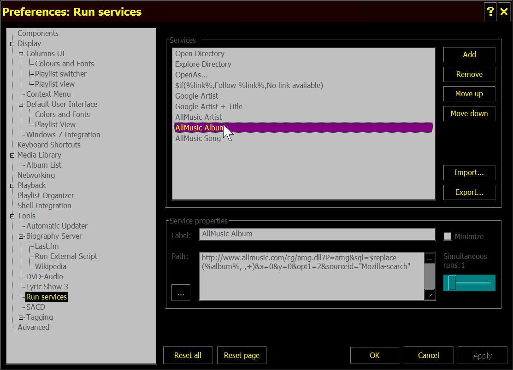Viewport: 513px width, 370px height.
Task: Close the Preferences window with X
Action: [x=504, y=12]
